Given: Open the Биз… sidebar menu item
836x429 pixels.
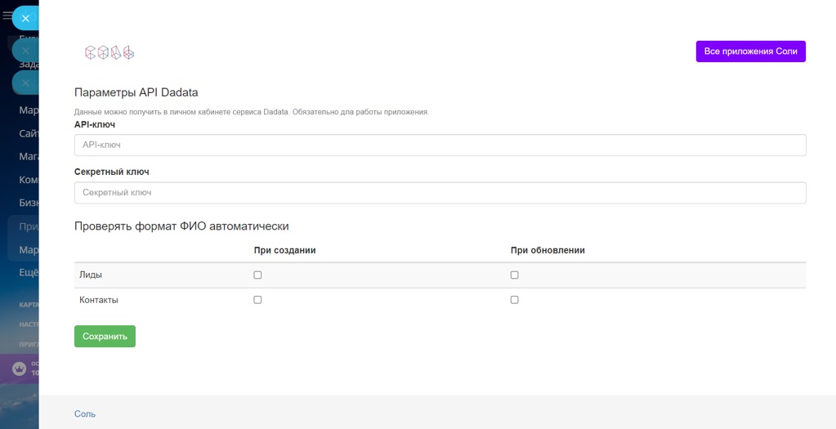Looking at the screenshot, I should [x=29, y=203].
